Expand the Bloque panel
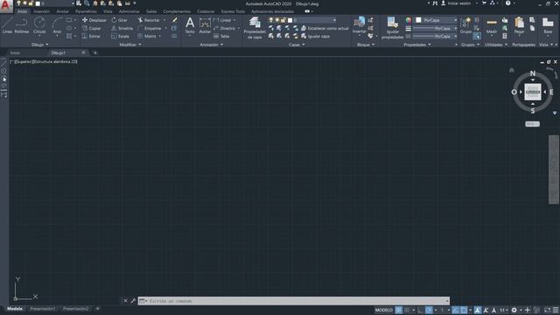The width and height of the screenshot is (560, 315). point(366,45)
